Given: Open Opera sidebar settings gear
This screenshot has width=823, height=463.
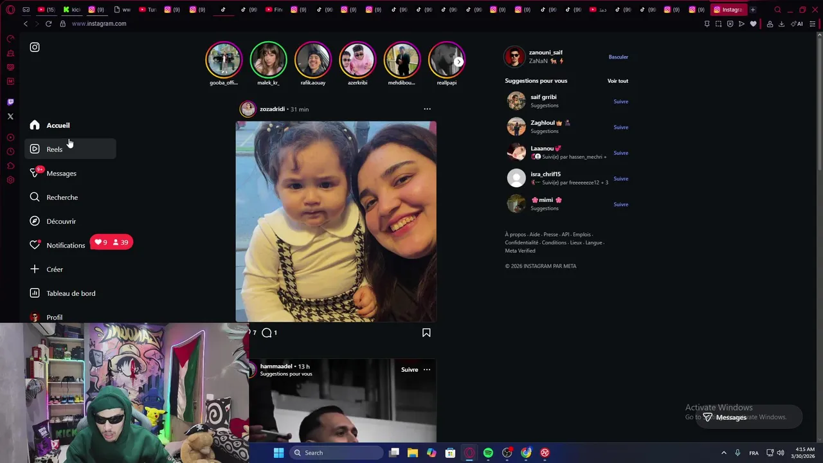Looking at the screenshot, I should [x=10, y=180].
